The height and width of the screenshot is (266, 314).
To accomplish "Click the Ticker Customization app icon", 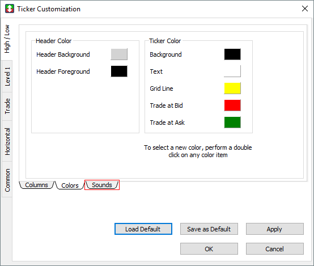I will click(10, 9).
